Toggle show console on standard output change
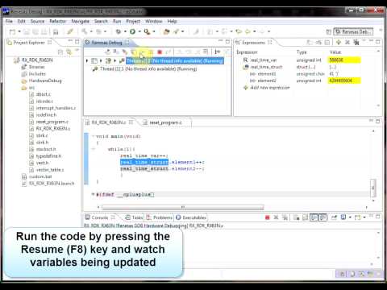387x290 pixels. click(314, 217)
